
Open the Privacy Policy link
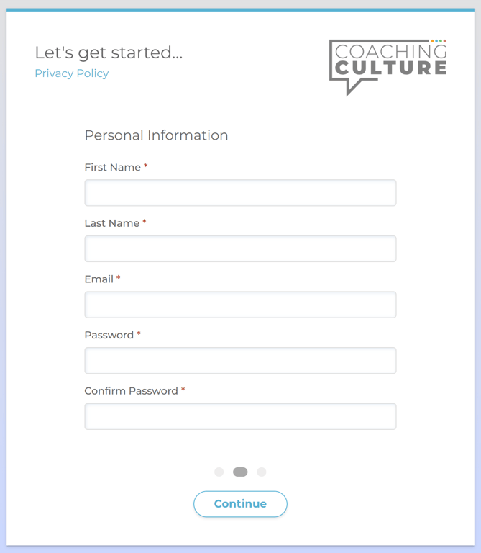tap(72, 73)
